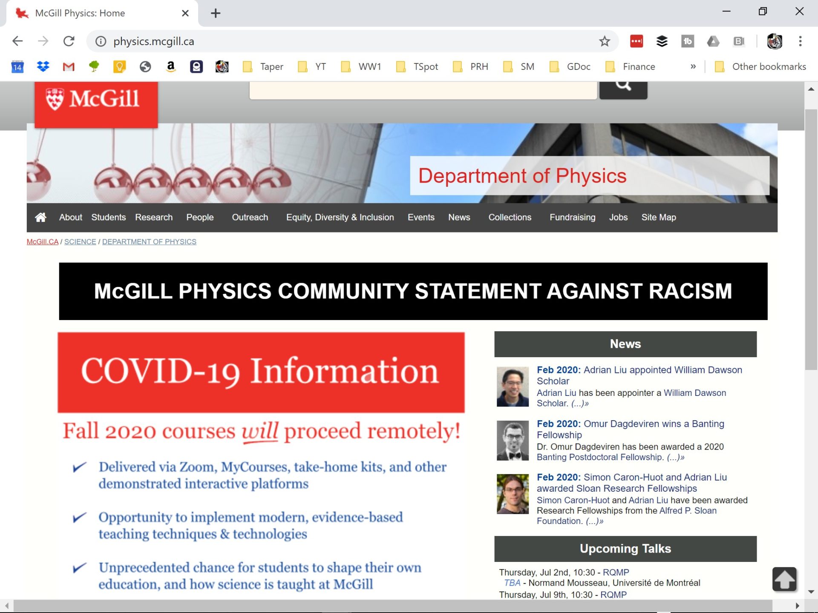Open the Jobs menu item
Screen dimensions: 818x613
click(x=618, y=218)
